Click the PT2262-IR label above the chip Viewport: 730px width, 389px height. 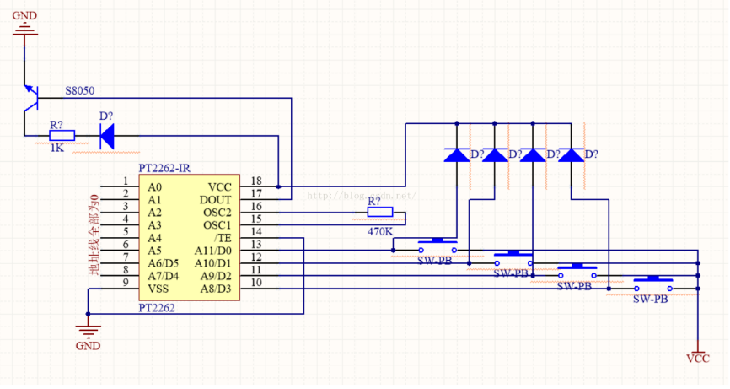coord(164,168)
